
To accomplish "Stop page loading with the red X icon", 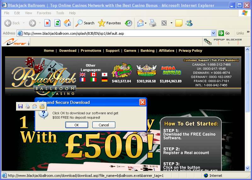I will click(x=48, y=23).
